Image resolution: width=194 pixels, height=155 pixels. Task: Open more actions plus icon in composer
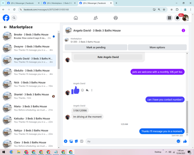[x=66, y=141]
